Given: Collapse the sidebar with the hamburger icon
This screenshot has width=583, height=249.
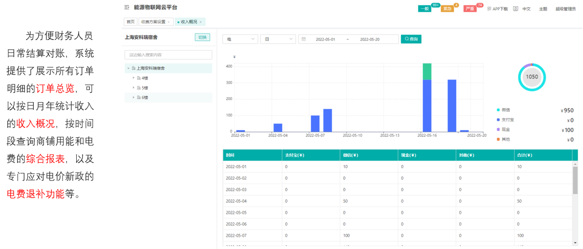Looking at the screenshot, I should click(127, 7).
